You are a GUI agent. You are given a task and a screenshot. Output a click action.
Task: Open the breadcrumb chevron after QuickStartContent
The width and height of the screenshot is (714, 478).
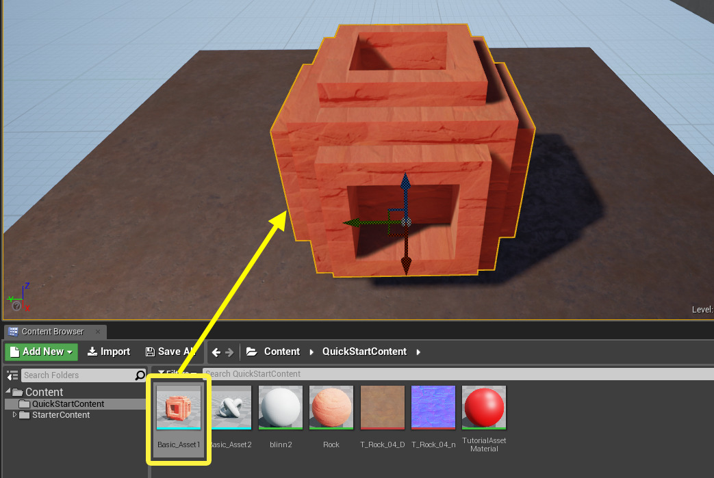pos(418,351)
